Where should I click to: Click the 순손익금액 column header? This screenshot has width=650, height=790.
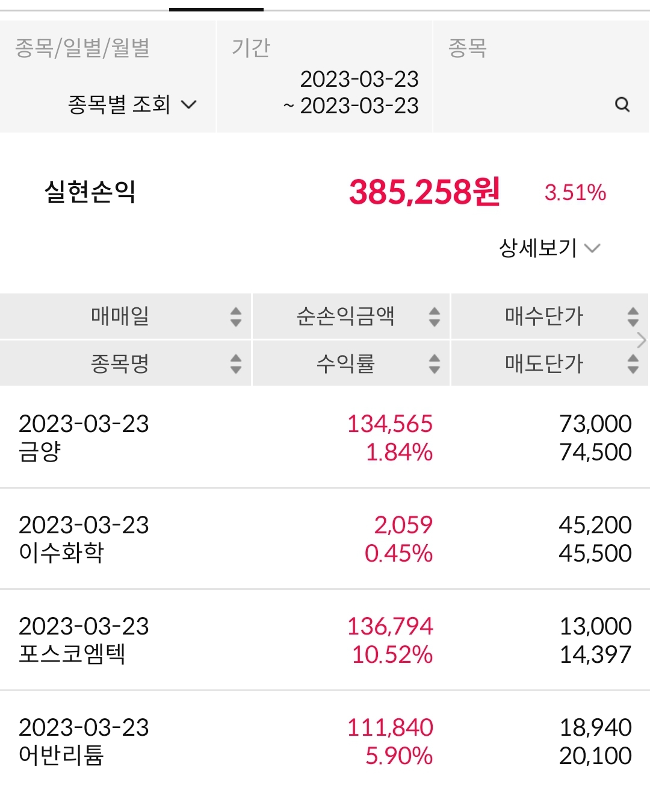(x=345, y=316)
